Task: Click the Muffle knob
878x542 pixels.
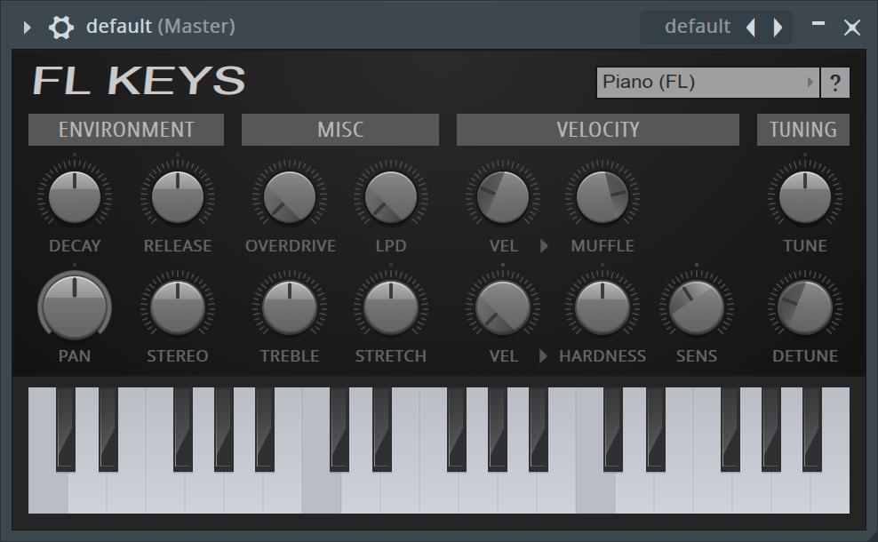Action: pyautogui.click(x=603, y=197)
